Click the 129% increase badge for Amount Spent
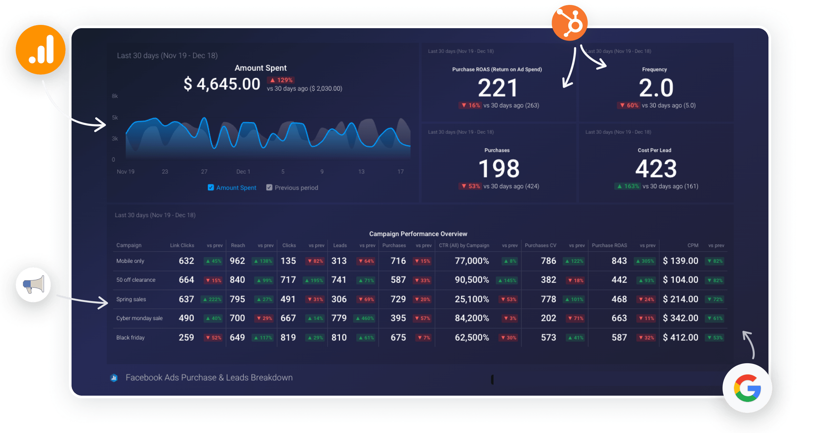Viewport: 840px width, 433px height. 281,80
